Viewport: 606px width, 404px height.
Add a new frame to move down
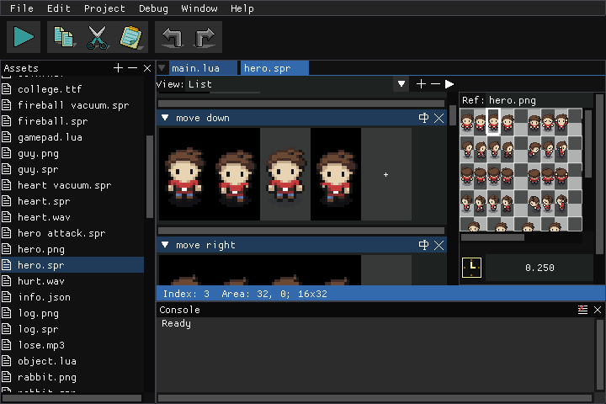pos(385,175)
